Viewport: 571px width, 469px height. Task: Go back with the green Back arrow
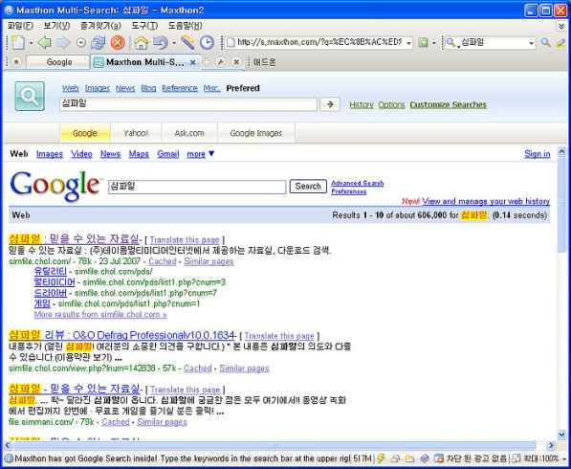point(44,43)
